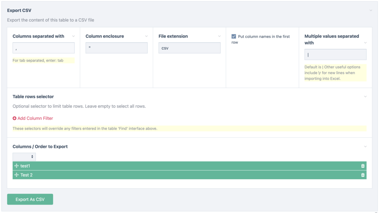Collapse the Columns separated with section
This screenshot has height=213, width=380.
coord(73,37)
